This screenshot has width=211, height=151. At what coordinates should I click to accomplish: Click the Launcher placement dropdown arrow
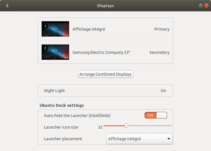[x=168, y=139]
